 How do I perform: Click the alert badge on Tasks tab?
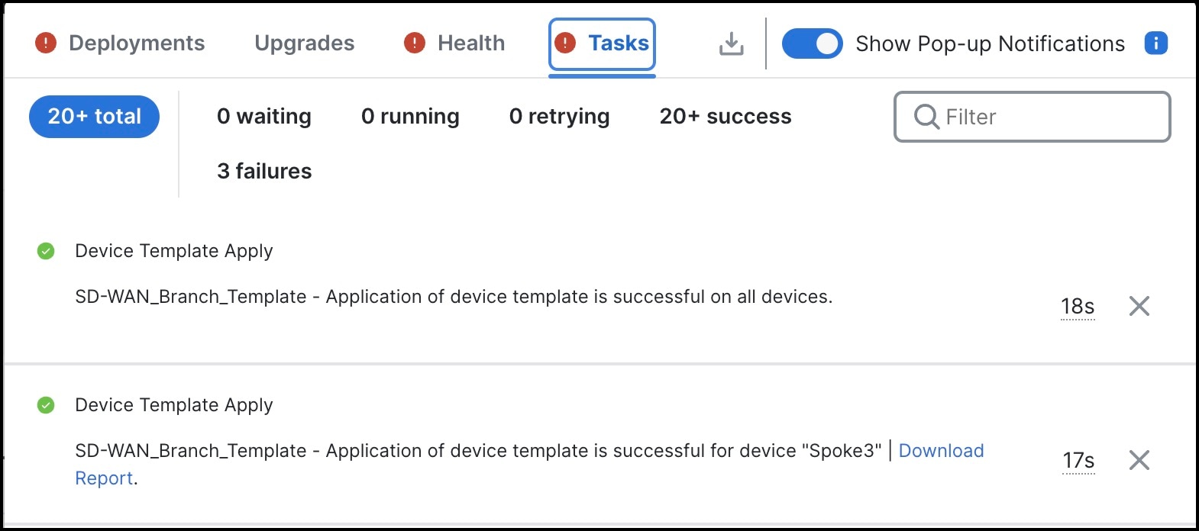tap(566, 43)
